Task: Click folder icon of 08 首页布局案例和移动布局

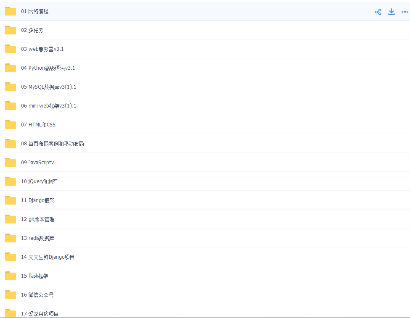Action: coord(11,143)
